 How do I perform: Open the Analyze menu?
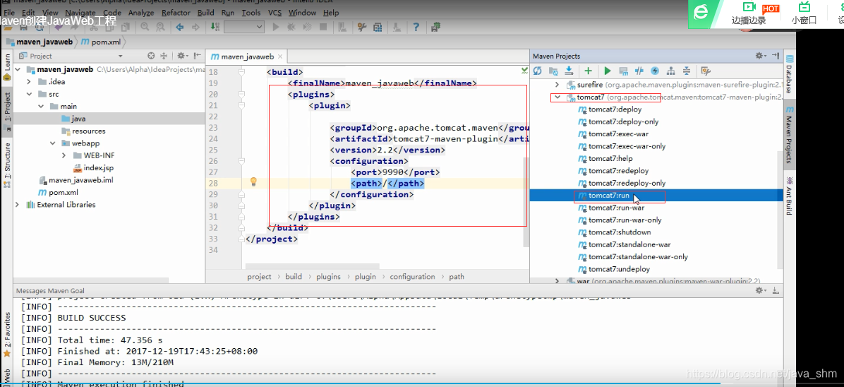[141, 13]
